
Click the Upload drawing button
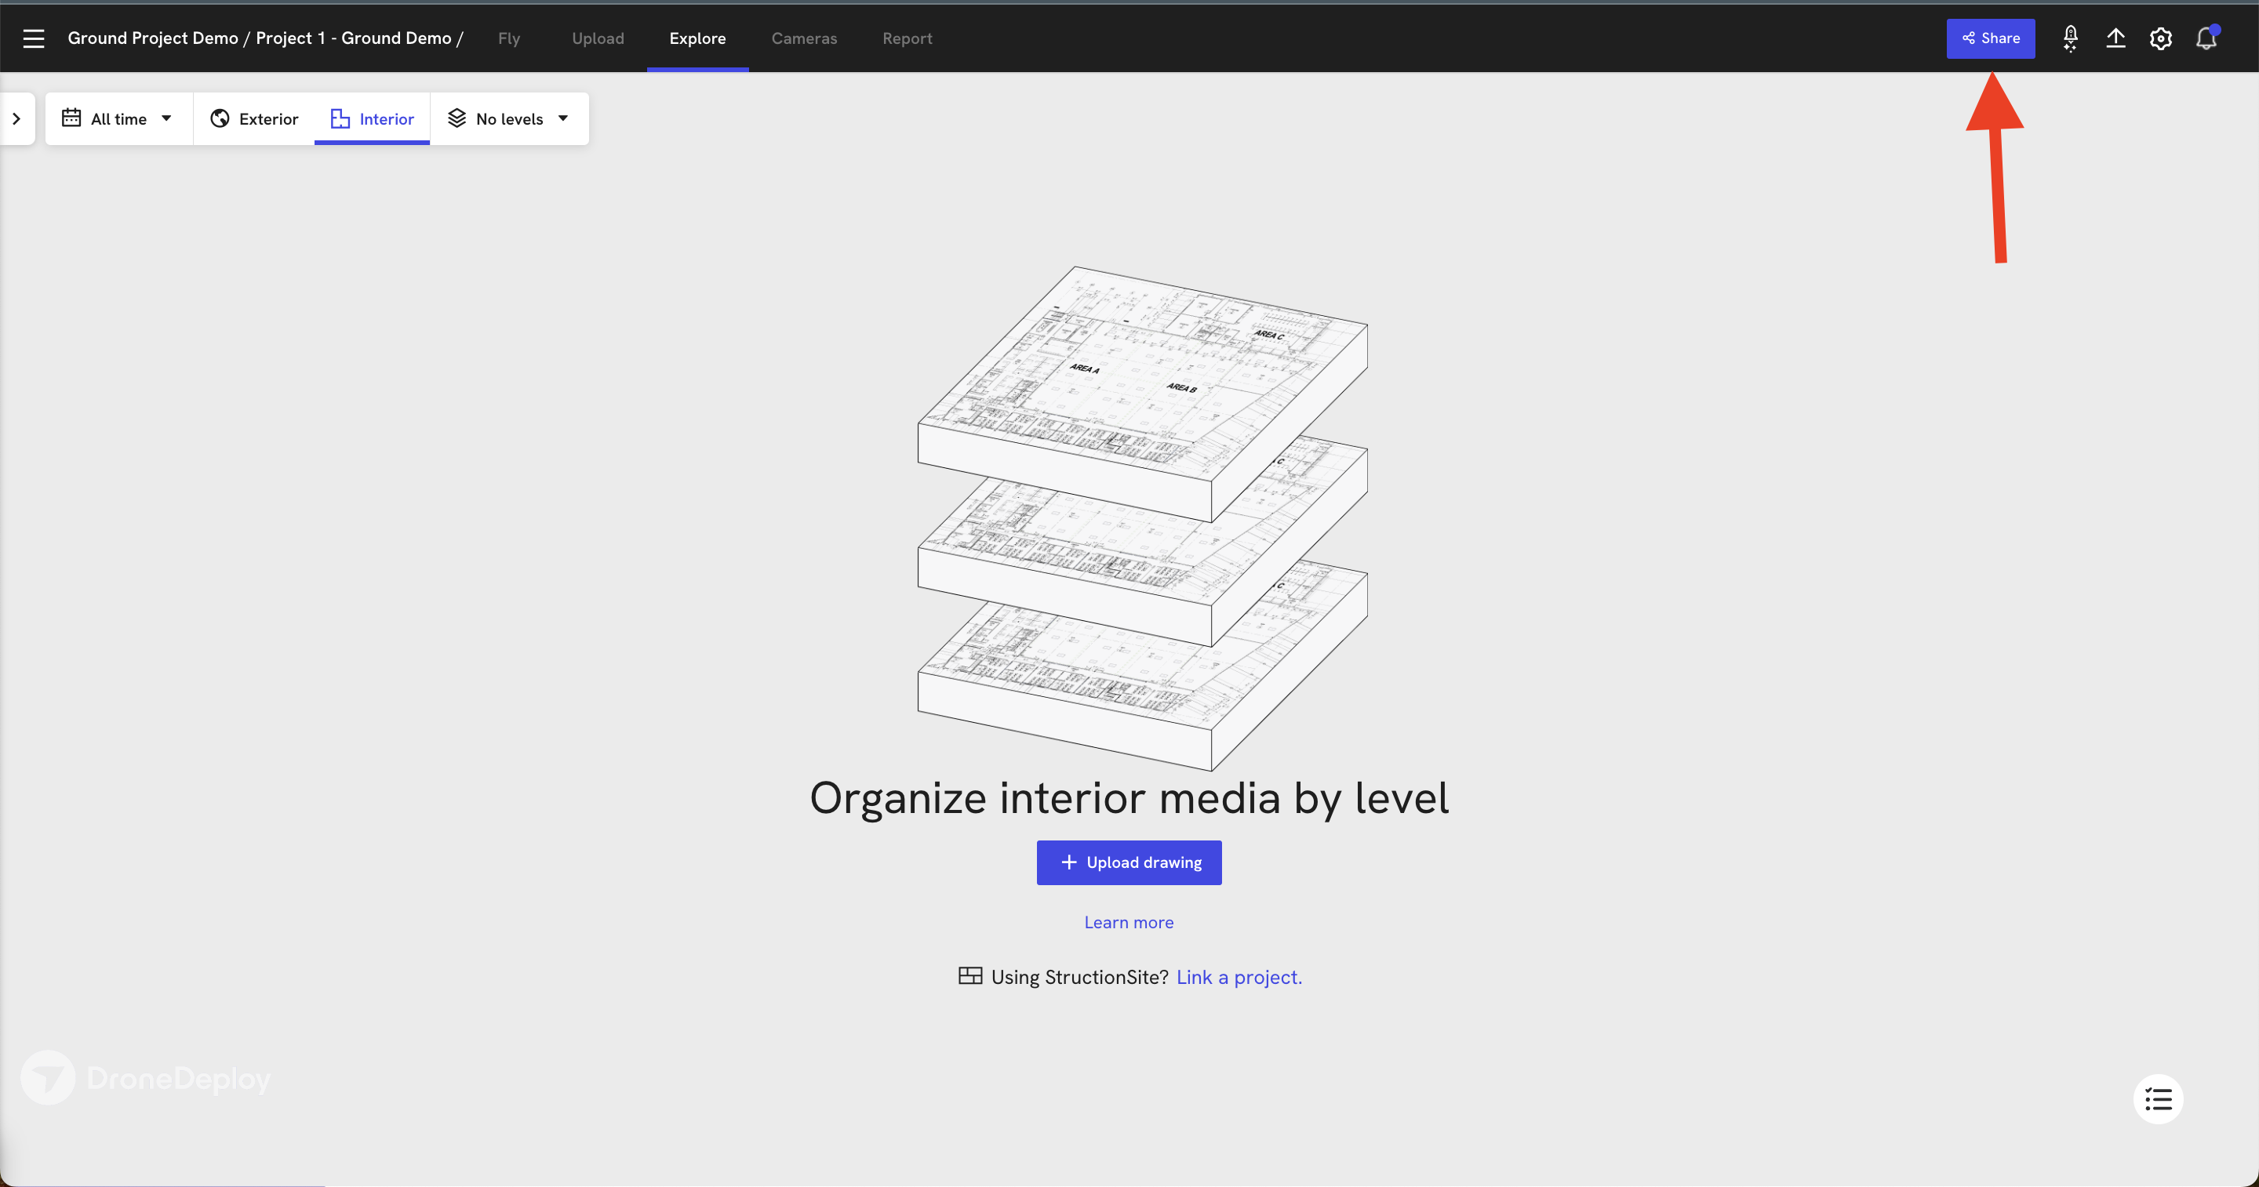(1129, 862)
